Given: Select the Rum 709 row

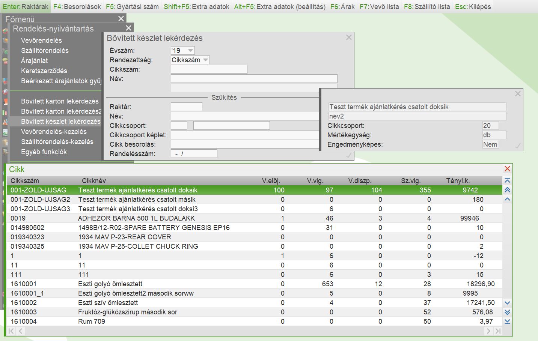Looking at the screenshot, I should click(255, 321).
